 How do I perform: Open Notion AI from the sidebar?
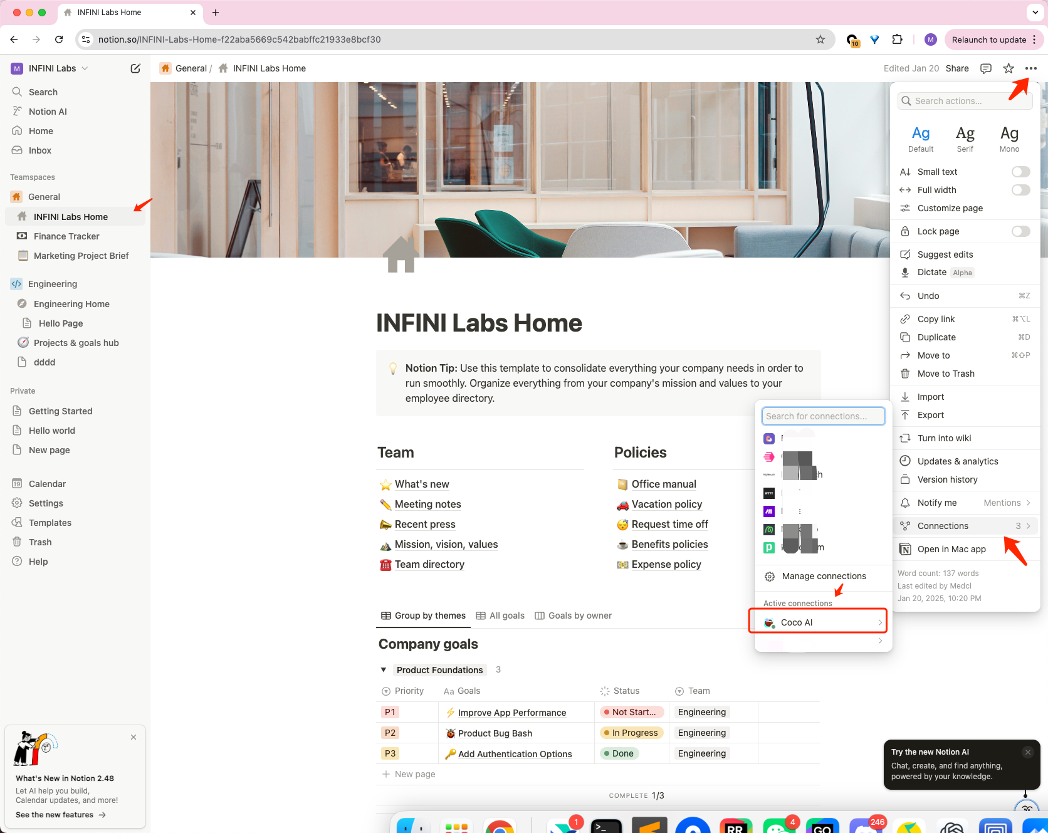coord(48,111)
